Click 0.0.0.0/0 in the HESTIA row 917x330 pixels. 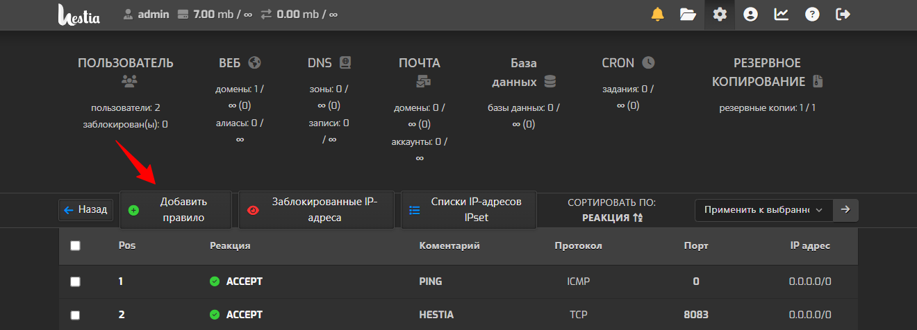[x=810, y=315]
